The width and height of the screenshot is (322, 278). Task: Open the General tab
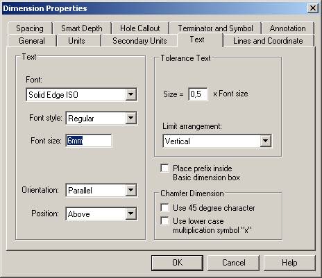coord(32,41)
